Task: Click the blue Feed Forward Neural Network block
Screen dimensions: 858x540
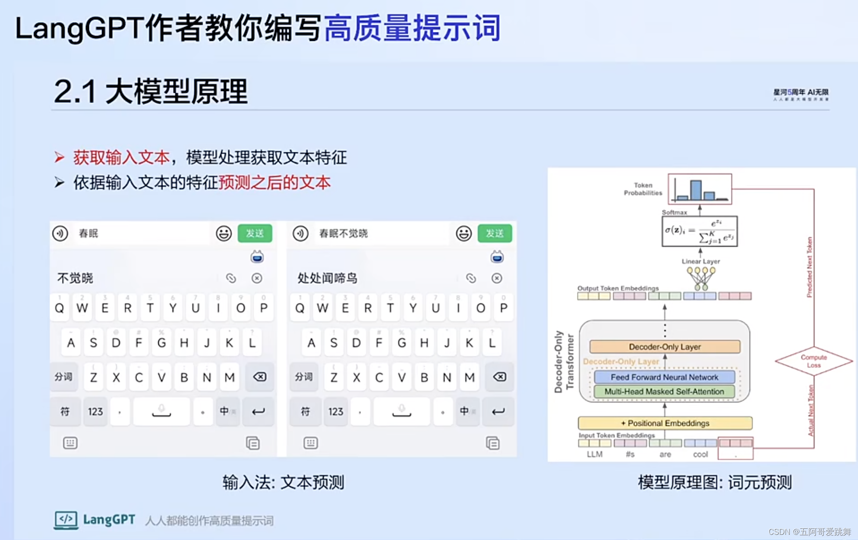Action: point(664,377)
